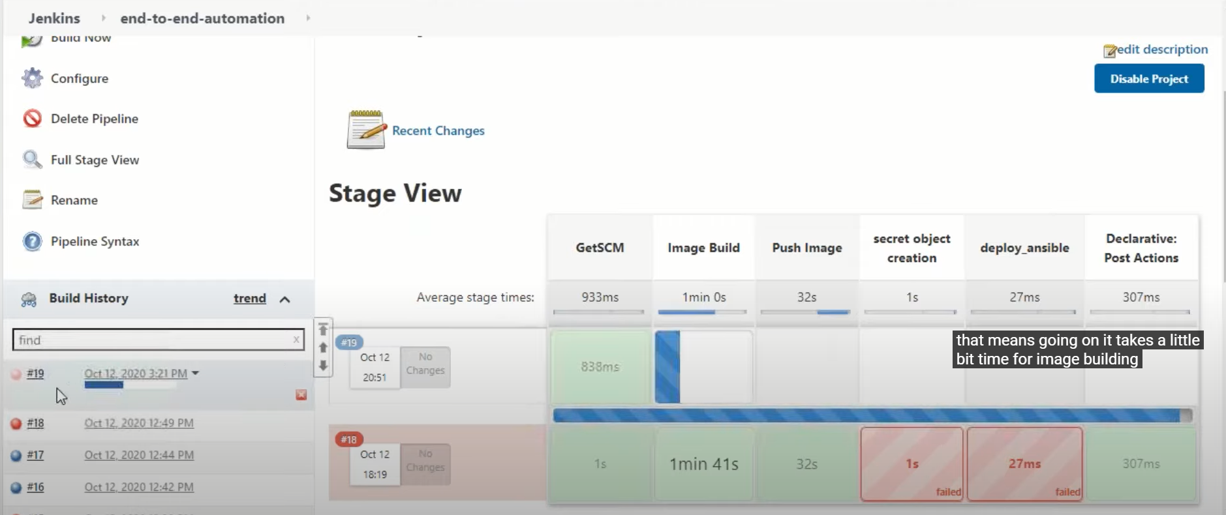The image size is (1226, 515).
Task: Go to Jenkins breadcrumb home
Action: pyautogui.click(x=54, y=18)
